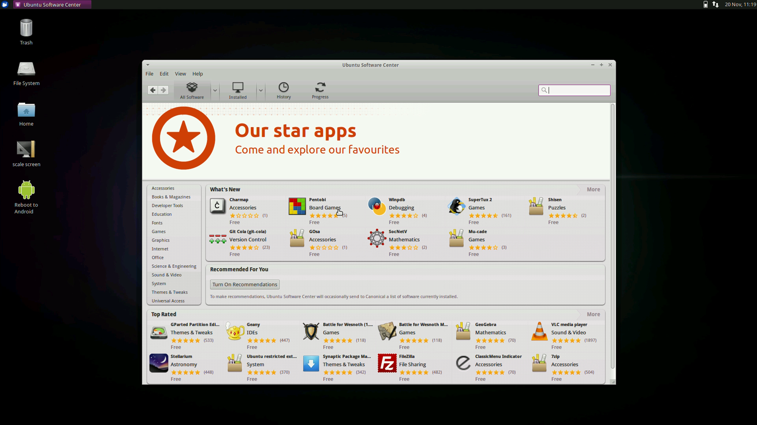This screenshot has width=757, height=425.
Task: Open the Synaptic Package Manager icon
Action: click(311, 363)
